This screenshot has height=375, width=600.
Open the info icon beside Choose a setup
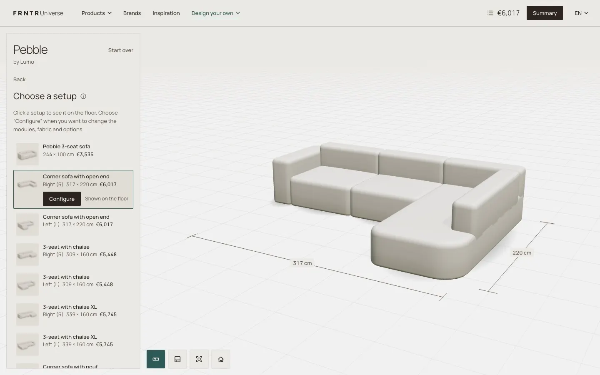pyautogui.click(x=83, y=96)
